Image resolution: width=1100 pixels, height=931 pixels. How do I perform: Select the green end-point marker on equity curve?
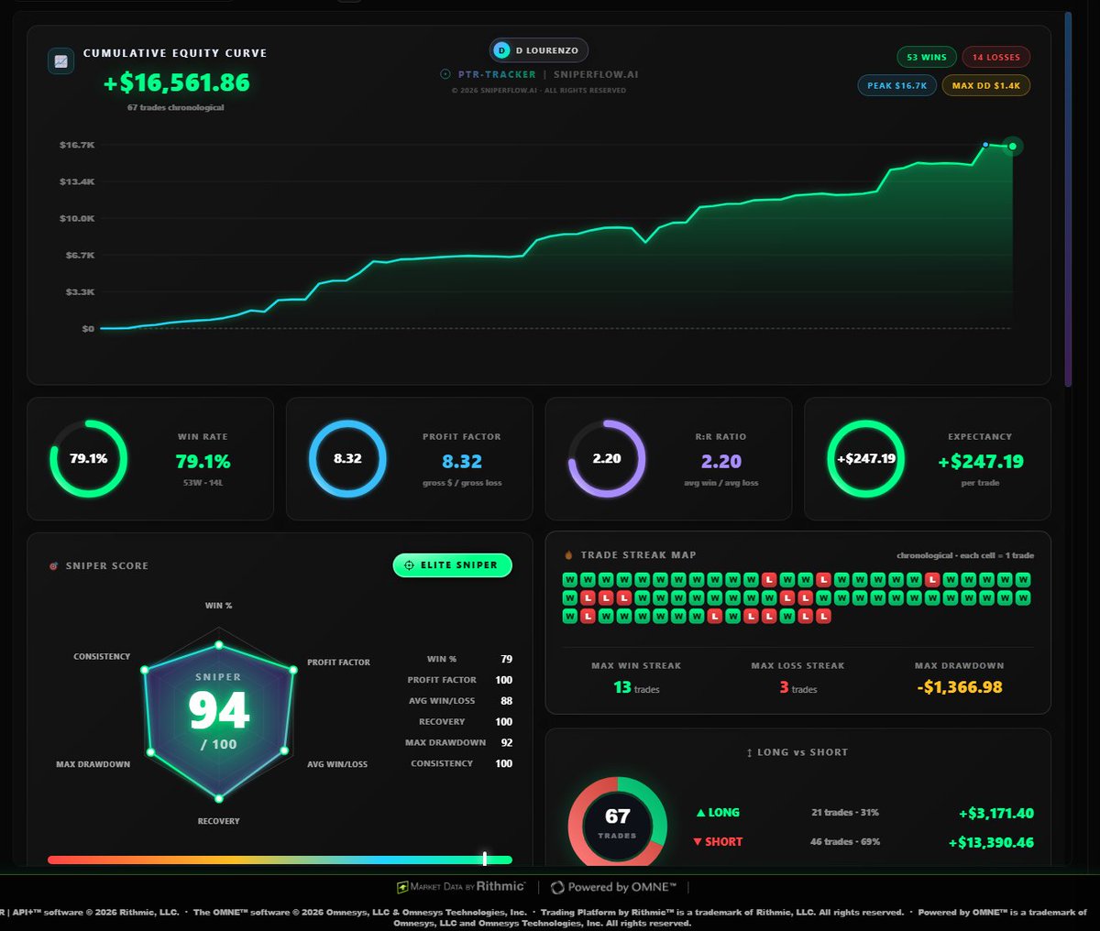coord(1012,146)
